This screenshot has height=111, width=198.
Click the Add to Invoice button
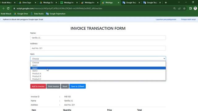pyautogui.click(x=38, y=86)
